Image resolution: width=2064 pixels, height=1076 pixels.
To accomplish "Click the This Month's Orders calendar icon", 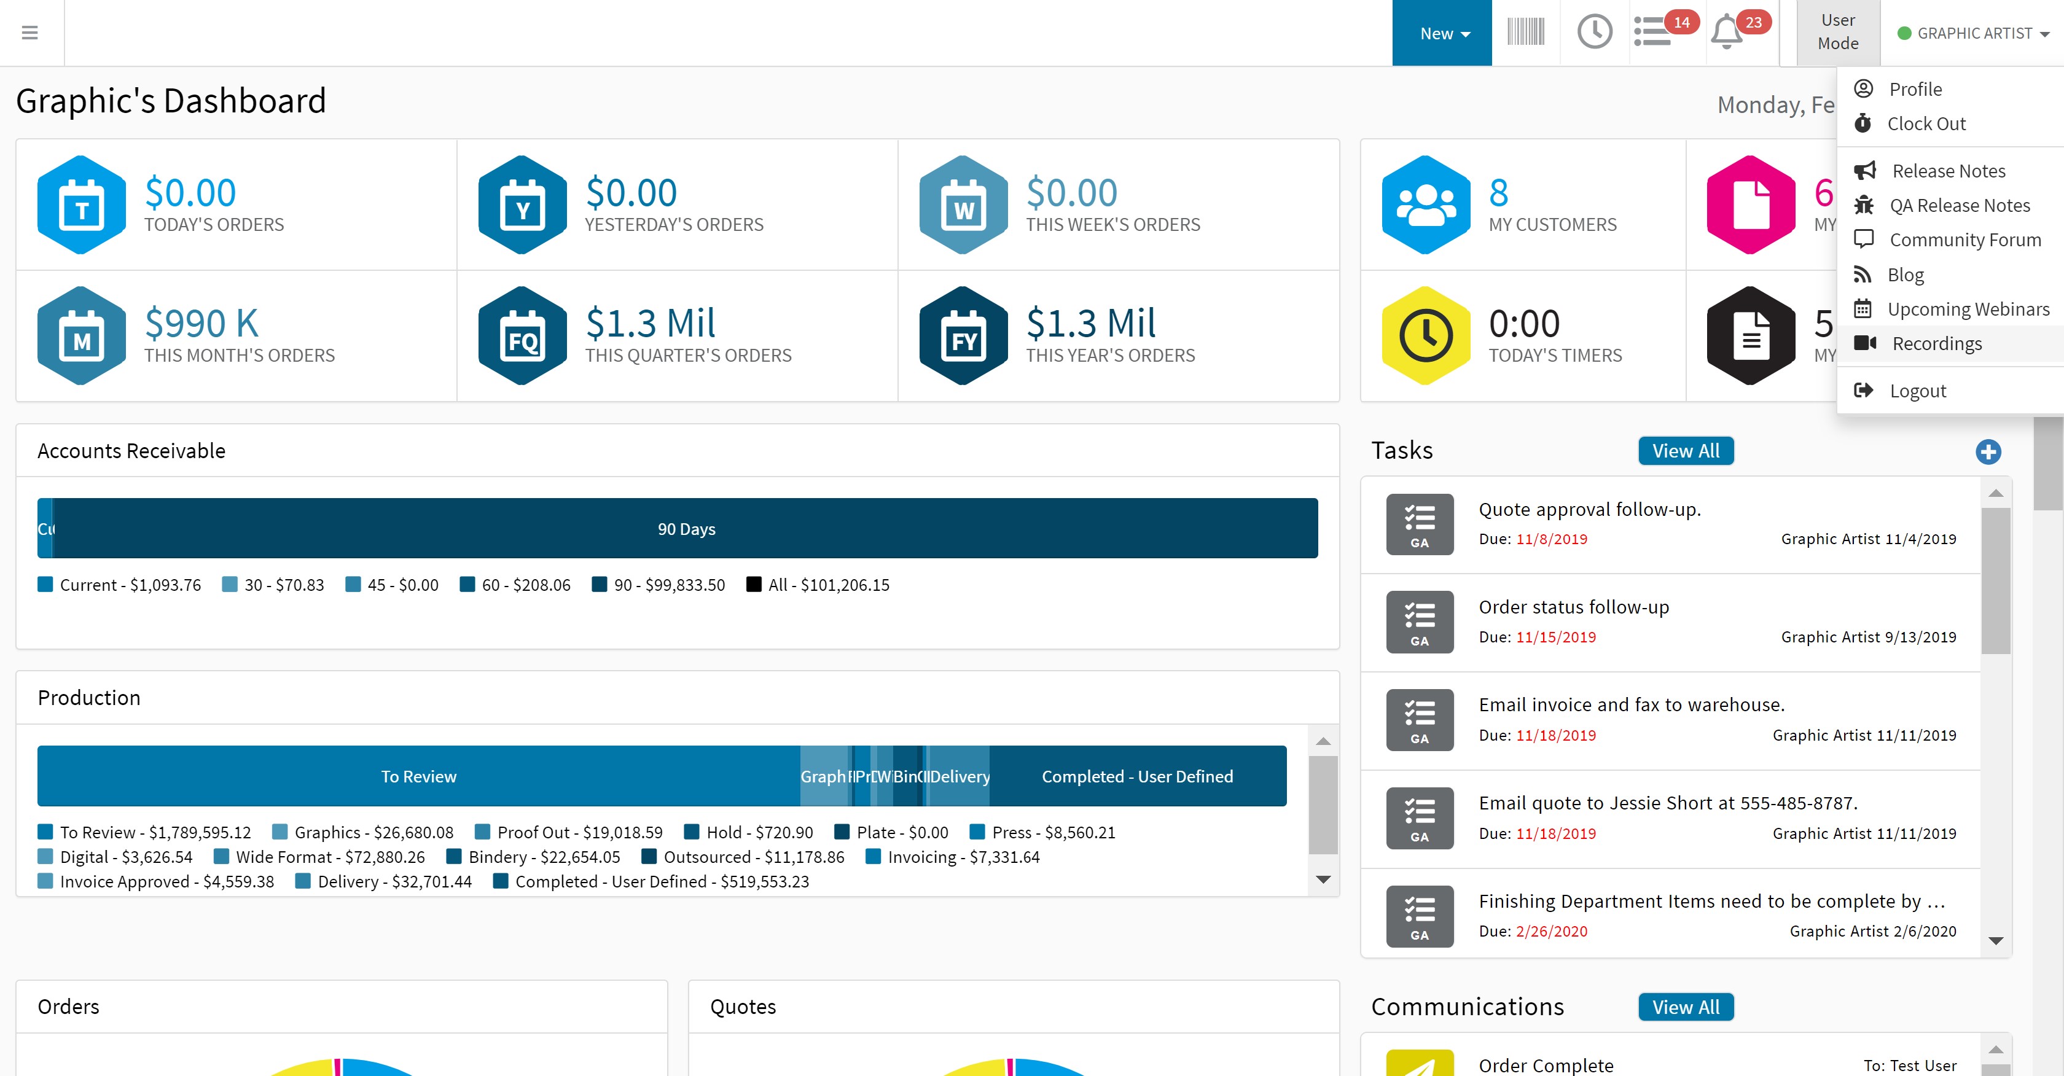I will click(x=82, y=336).
